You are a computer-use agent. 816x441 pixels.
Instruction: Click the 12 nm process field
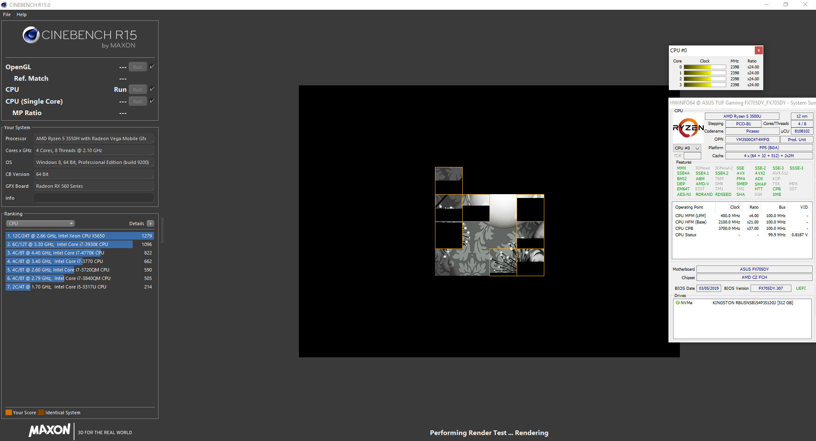pos(802,116)
